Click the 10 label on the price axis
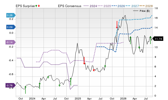This screenshot has height=100, width=168. coord(156,47)
